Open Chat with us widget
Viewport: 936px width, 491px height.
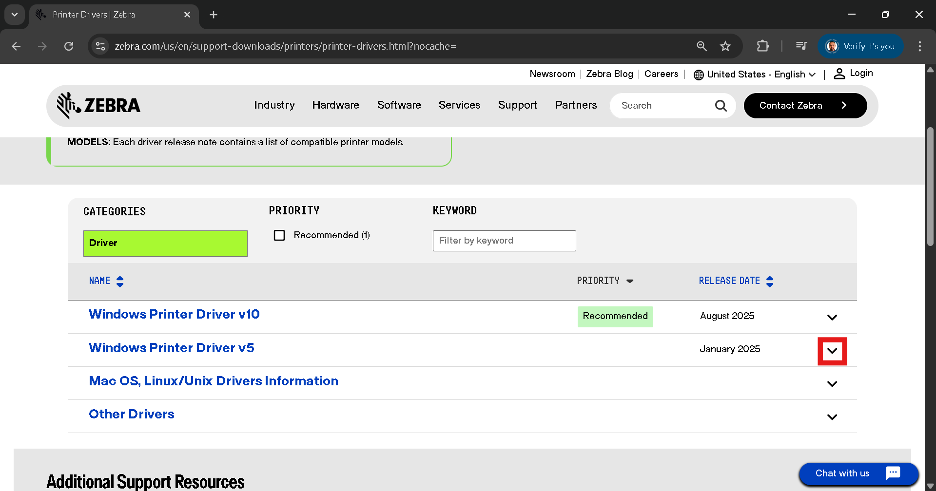[858, 473]
